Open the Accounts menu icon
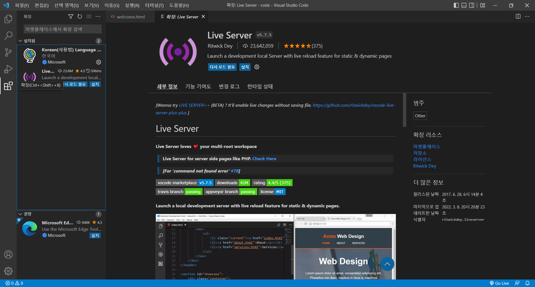 tap(8, 254)
